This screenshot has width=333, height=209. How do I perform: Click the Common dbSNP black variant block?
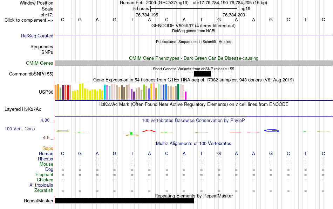202,74
